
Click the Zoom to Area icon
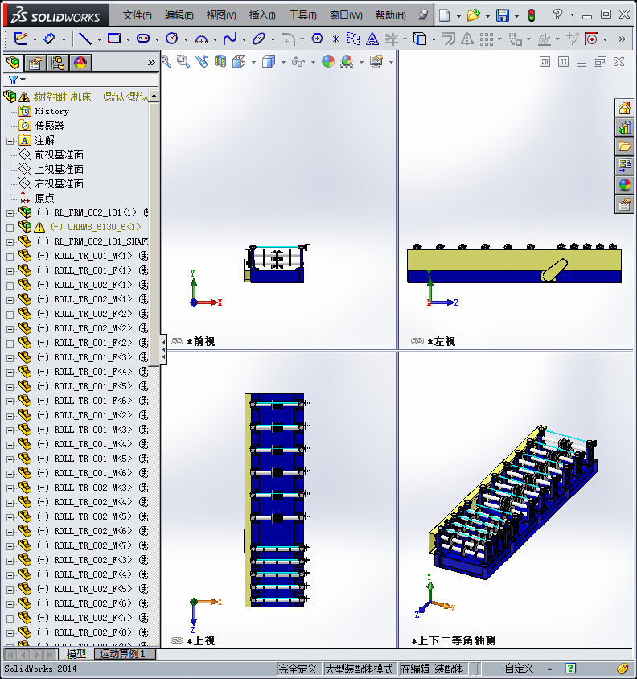tap(183, 61)
